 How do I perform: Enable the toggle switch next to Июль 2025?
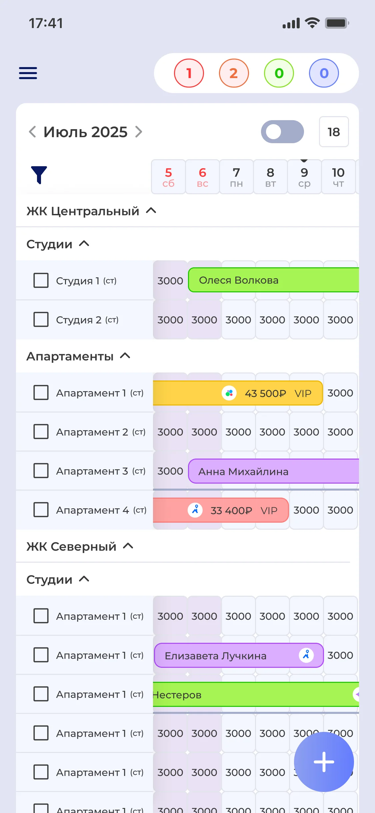(x=282, y=132)
